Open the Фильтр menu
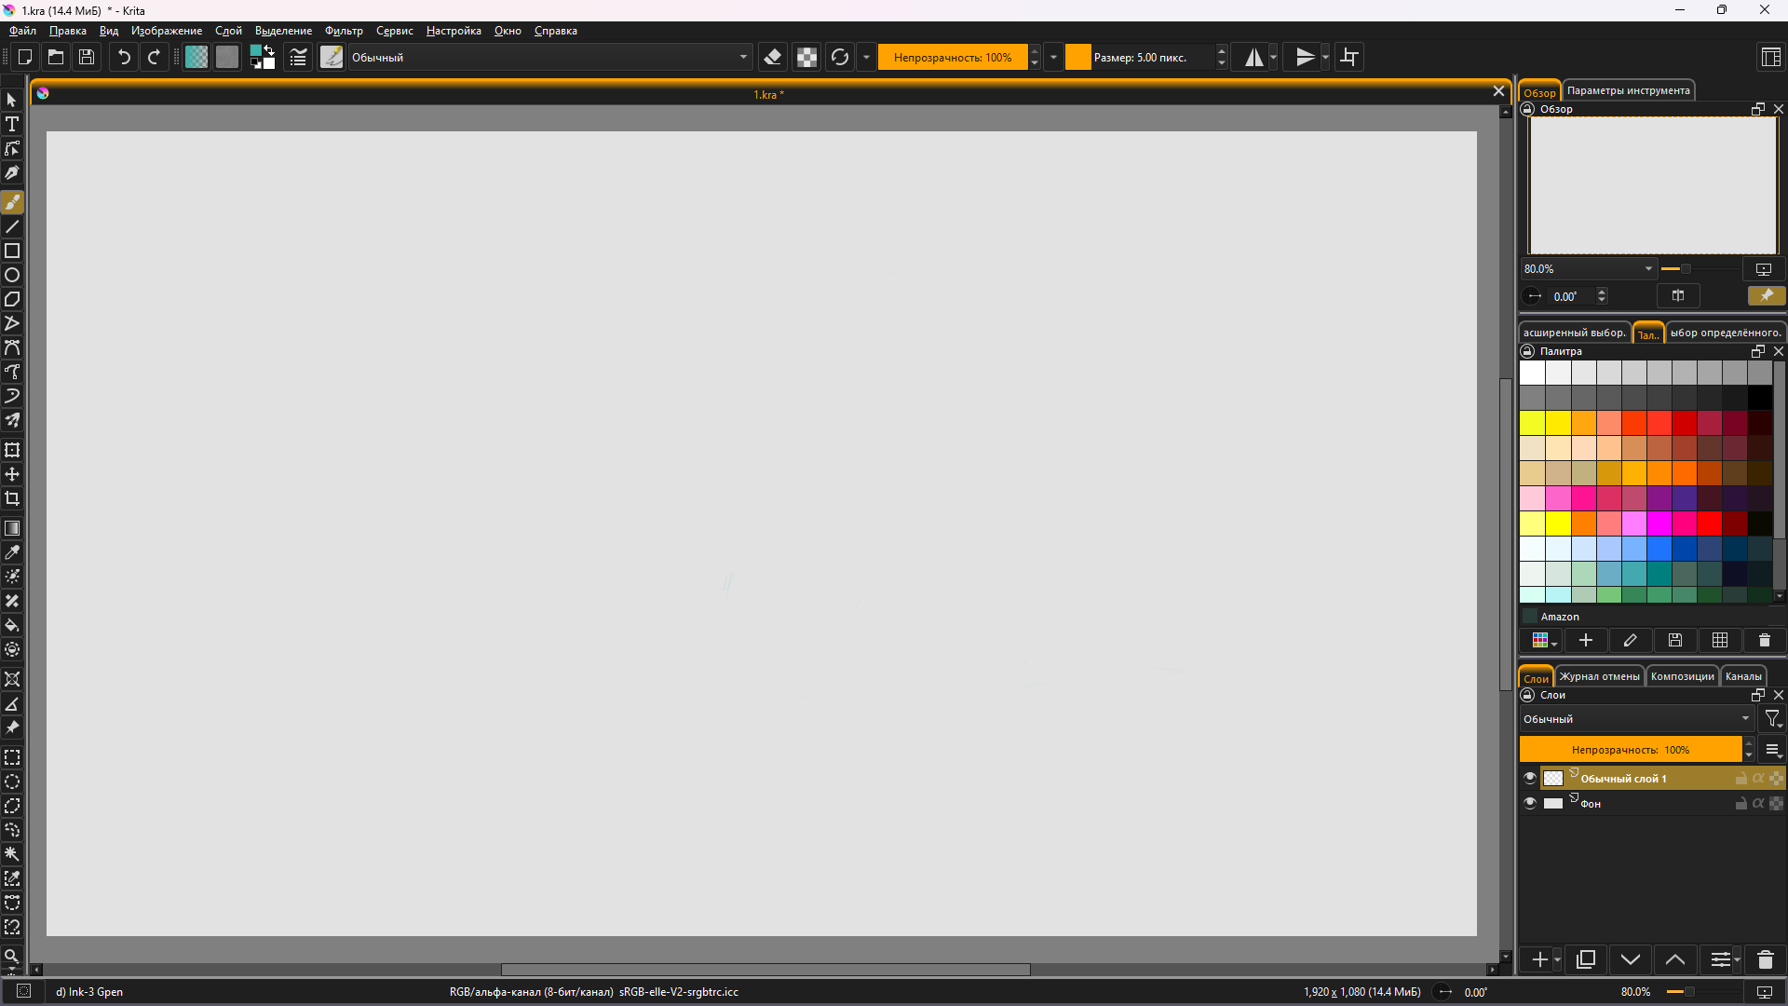This screenshot has width=1788, height=1006. pos(344,31)
